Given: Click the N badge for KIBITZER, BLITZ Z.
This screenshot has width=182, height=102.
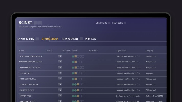Looking at the screenshot, I should 60,90.
